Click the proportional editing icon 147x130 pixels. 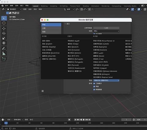(x=89, y=9)
